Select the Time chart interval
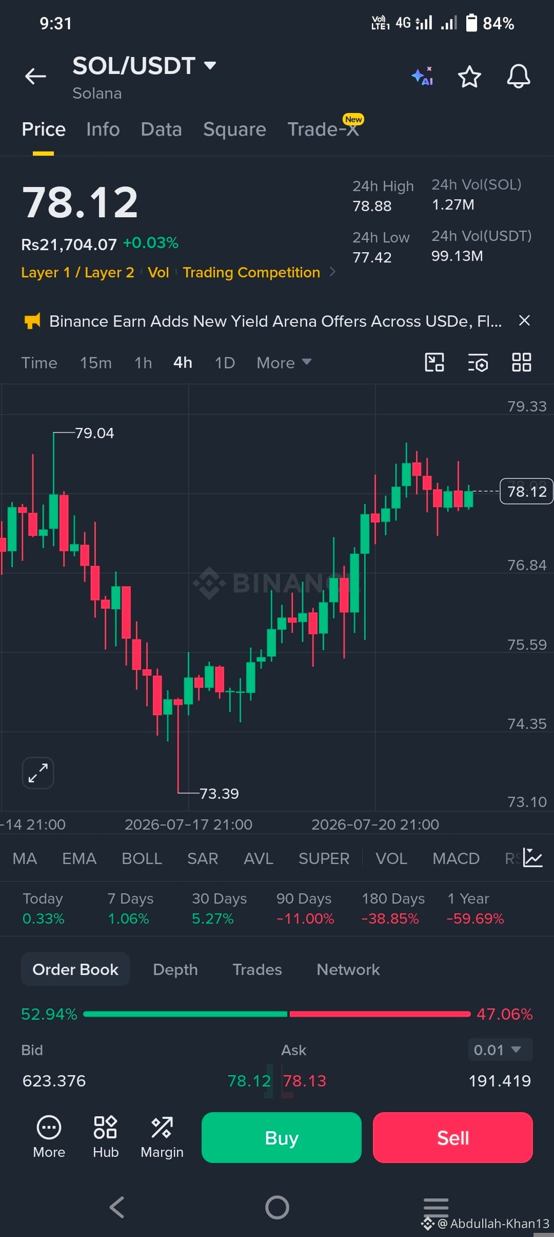Image resolution: width=554 pixels, height=1237 pixels. click(39, 363)
